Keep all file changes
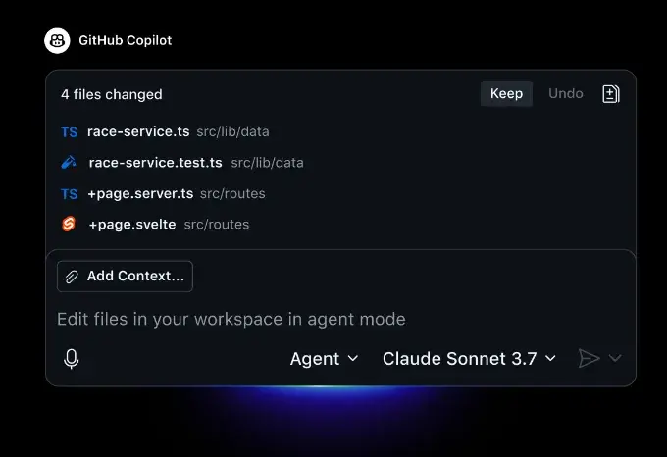 (506, 94)
